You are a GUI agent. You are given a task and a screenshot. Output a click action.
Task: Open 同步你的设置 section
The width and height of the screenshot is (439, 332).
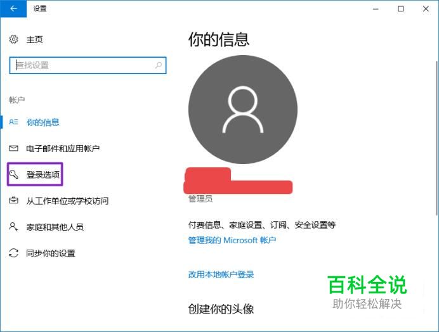point(51,253)
